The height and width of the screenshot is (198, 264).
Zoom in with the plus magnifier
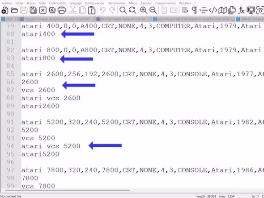pyautogui.click(x=144, y=10)
